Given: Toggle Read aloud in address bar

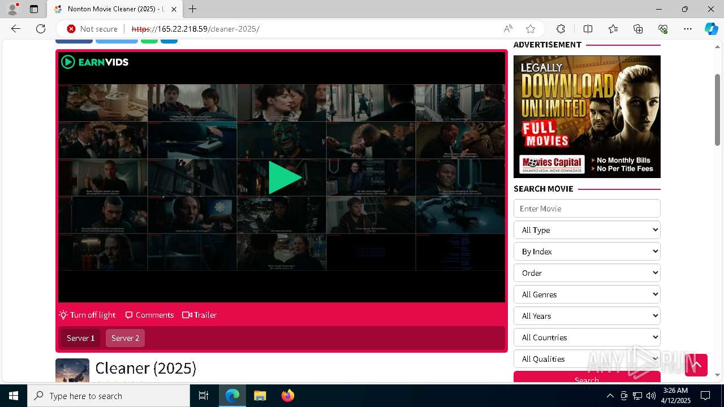Looking at the screenshot, I should coord(508,29).
